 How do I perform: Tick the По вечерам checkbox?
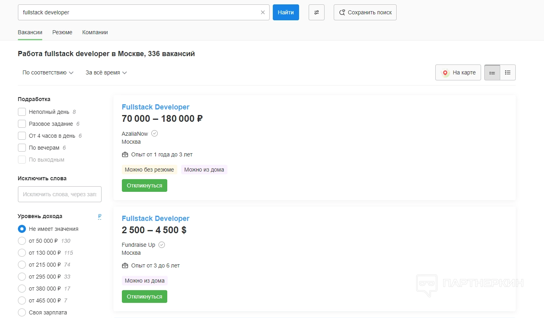tap(22, 148)
